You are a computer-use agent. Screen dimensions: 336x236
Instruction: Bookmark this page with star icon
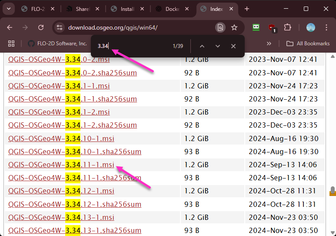point(234,27)
